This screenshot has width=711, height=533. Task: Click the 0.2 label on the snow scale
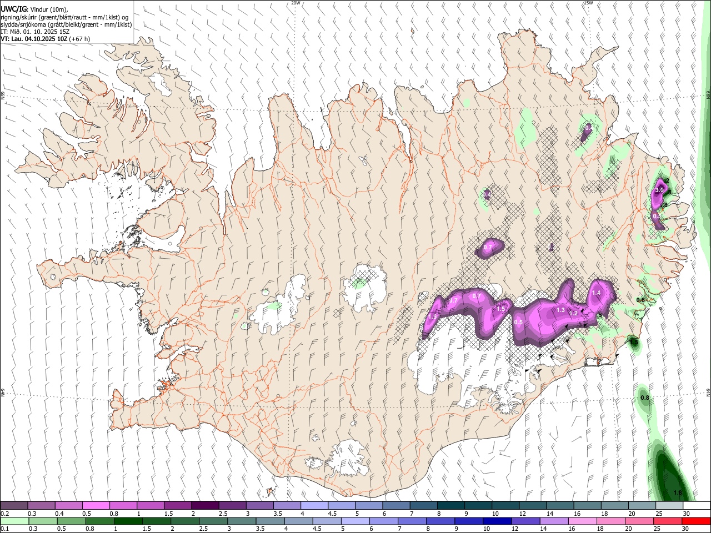pos(5,514)
